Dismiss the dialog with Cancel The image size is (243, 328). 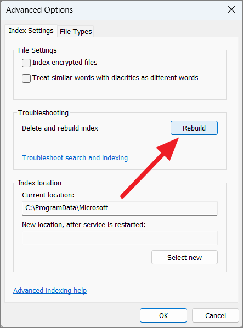(216, 315)
